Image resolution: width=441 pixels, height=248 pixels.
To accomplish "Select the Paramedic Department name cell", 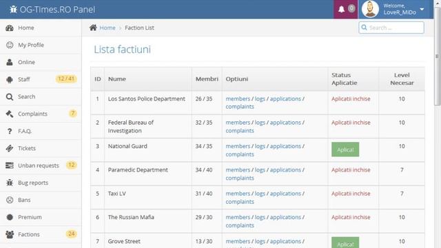I will [x=148, y=174].
